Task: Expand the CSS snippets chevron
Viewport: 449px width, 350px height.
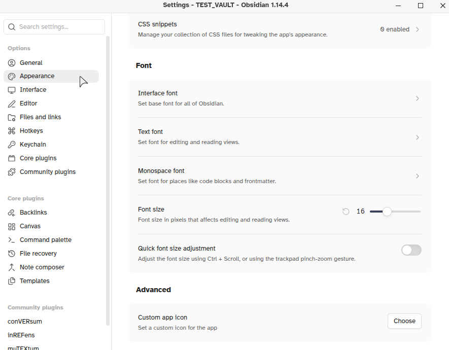Action: (418, 29)
